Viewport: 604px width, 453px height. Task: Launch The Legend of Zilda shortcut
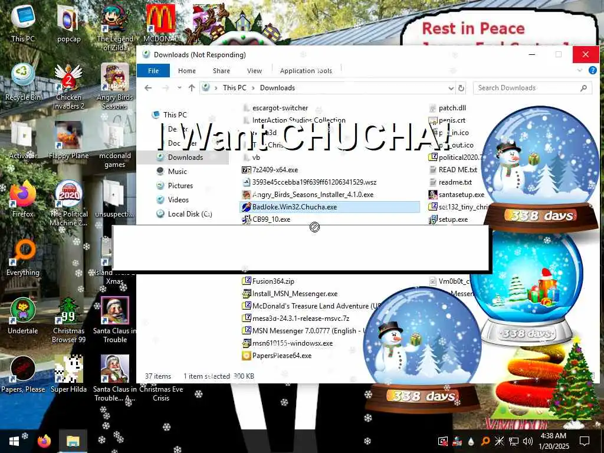(115, 27)
